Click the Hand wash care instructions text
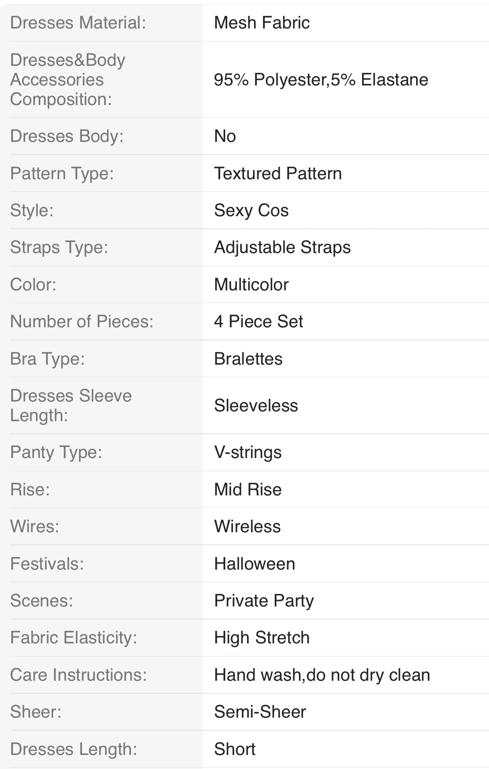The image size is (489, 769). pos(321,675)
